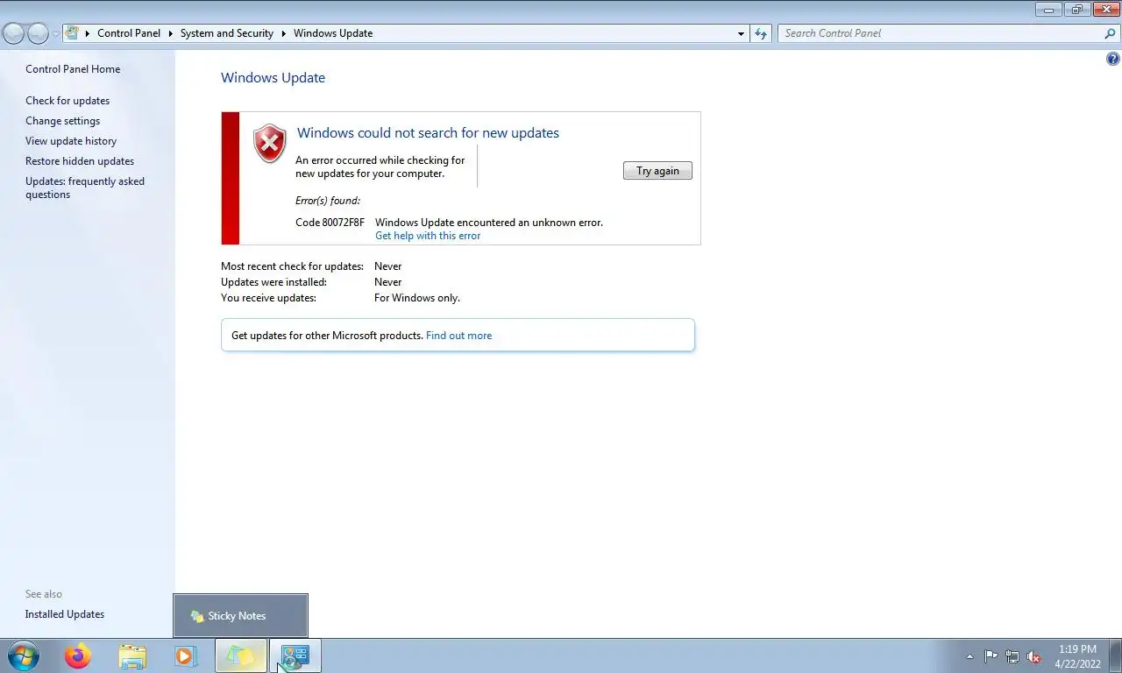Click the search magnifier icon
The width and height of the screenshot is (1122, 673).
tap(1111, 33)
